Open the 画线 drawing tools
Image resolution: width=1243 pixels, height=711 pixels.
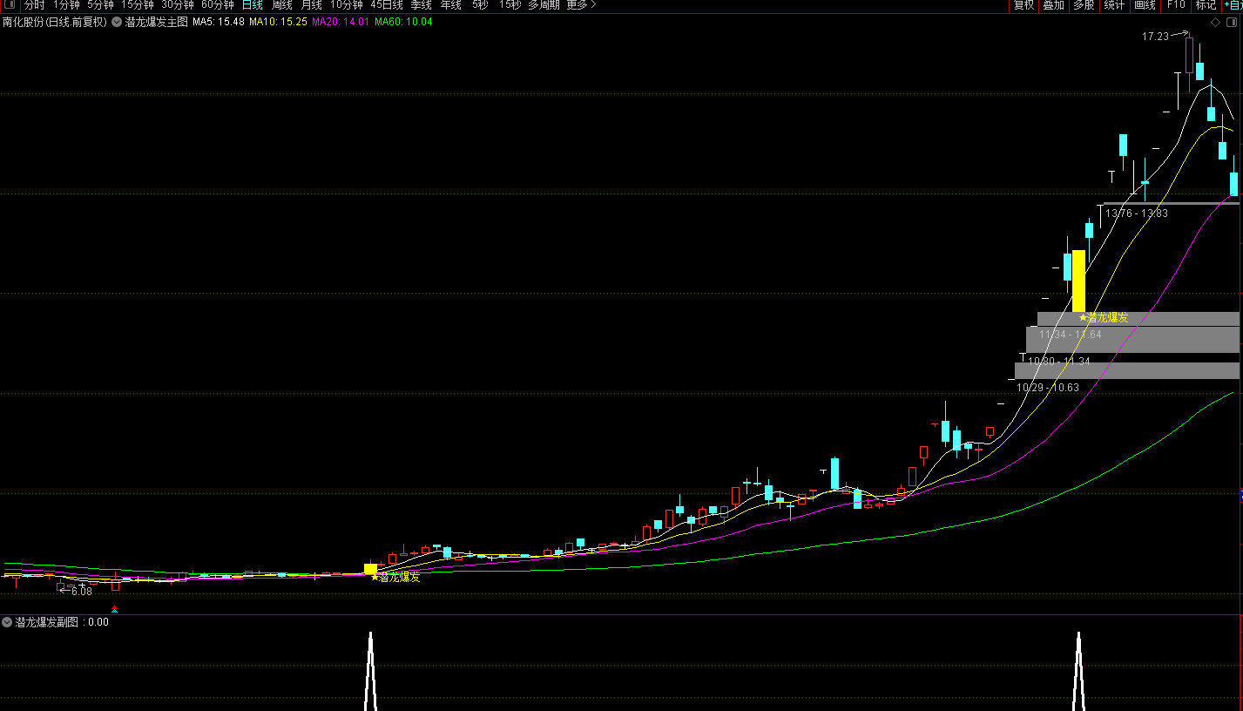tap(1145, 5)
